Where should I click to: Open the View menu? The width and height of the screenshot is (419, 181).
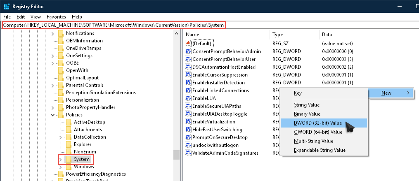[36, 17]
